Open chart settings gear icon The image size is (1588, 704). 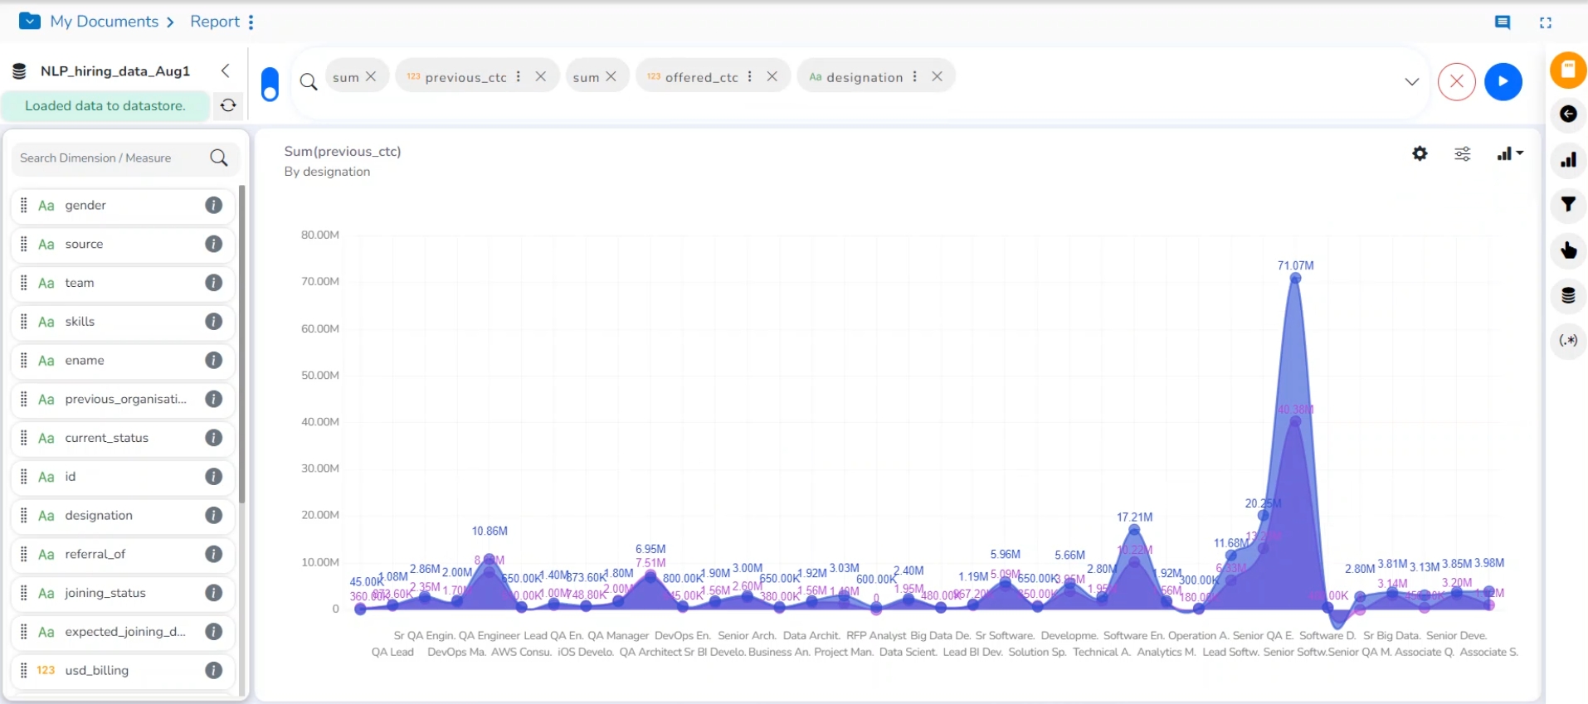1420,153
